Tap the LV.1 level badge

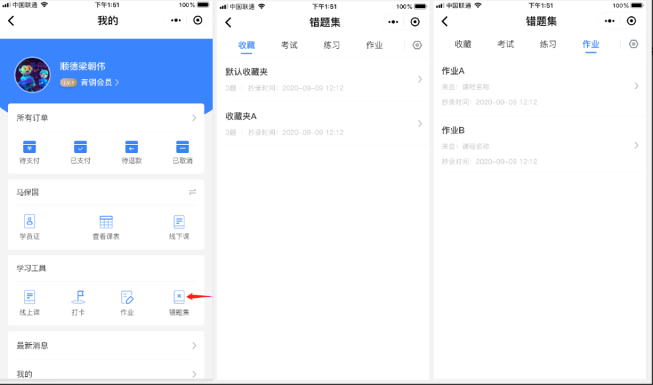(x=68, y=82)
